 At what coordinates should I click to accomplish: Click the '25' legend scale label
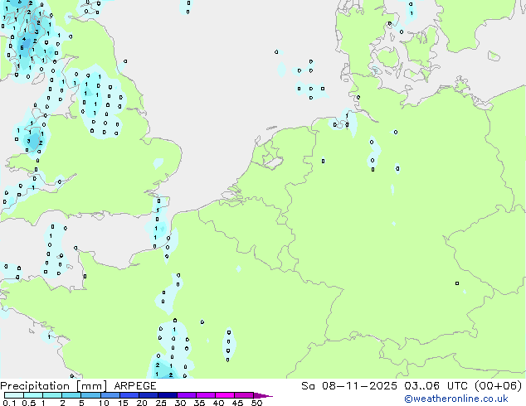(161, 403)
